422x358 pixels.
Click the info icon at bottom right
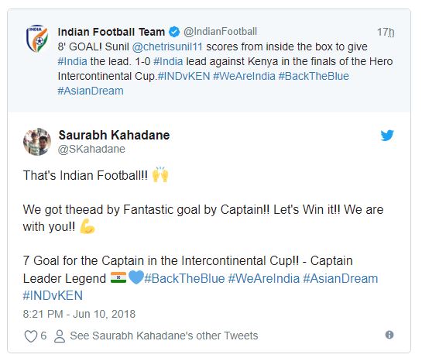(x=389, y=335)
